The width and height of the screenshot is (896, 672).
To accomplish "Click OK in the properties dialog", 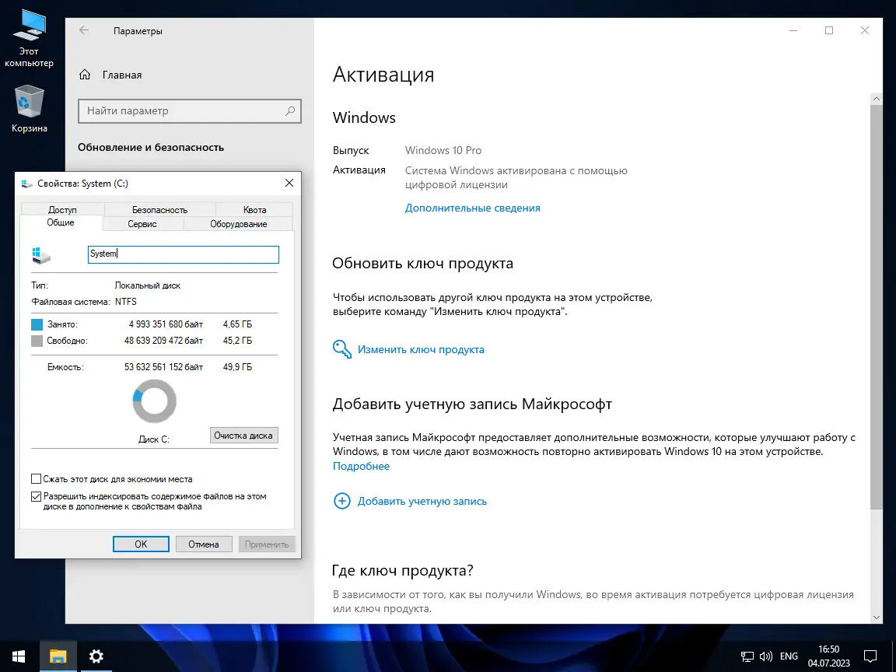I will pyautogui.click(x=141, y=544).
